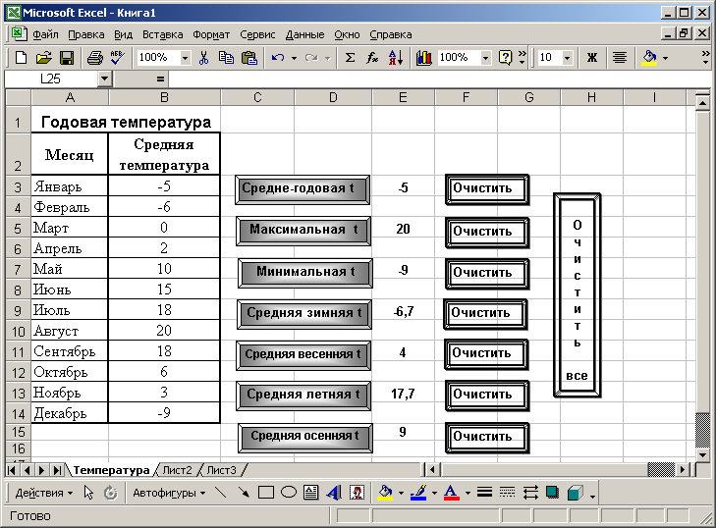Open Line Style options in drawing toolbar
This screenshot has height=528, width=716.
click(x=484, y=493)
